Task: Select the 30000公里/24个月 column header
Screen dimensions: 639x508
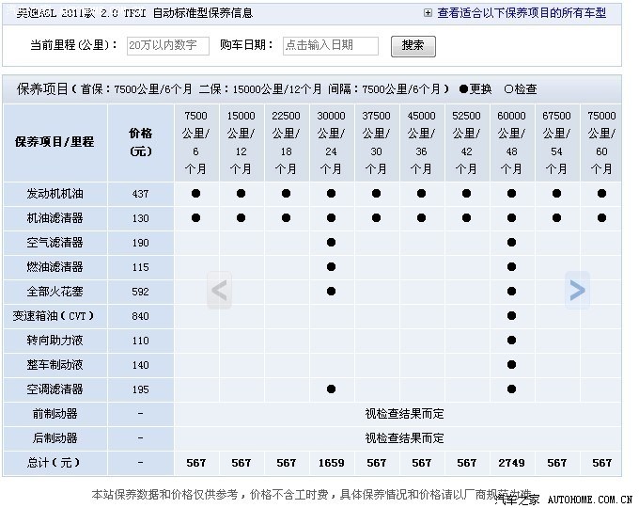Action: [331, 142]
